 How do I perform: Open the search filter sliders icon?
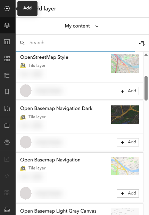tap(142, 43)
